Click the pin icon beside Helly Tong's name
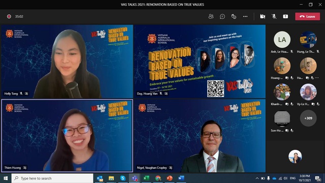This screenshot has height=183, width=325. point(26,94)
